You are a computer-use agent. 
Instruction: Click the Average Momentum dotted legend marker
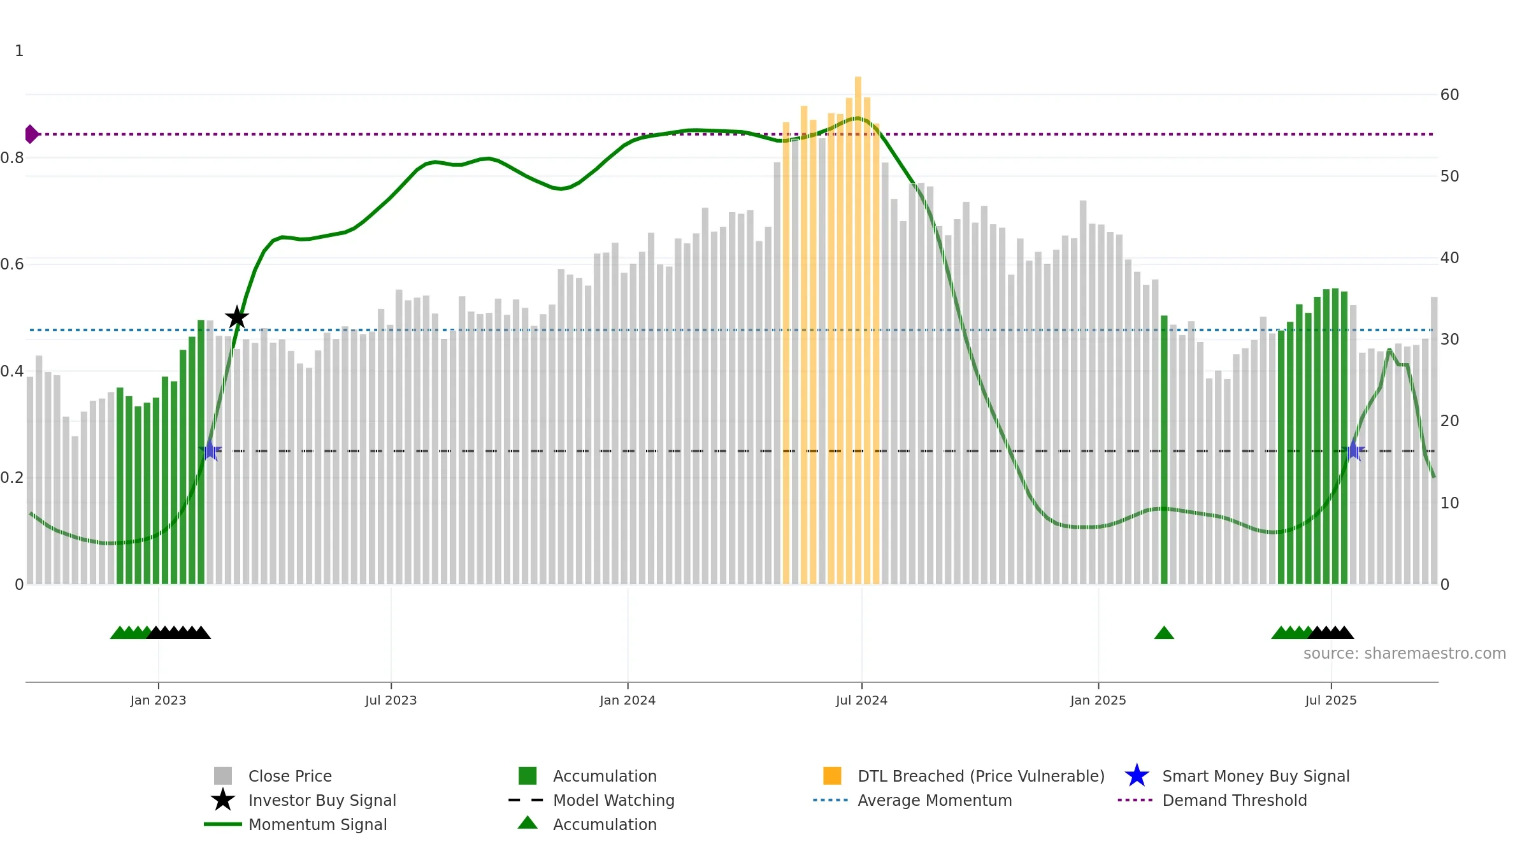(x=831, y=800)
